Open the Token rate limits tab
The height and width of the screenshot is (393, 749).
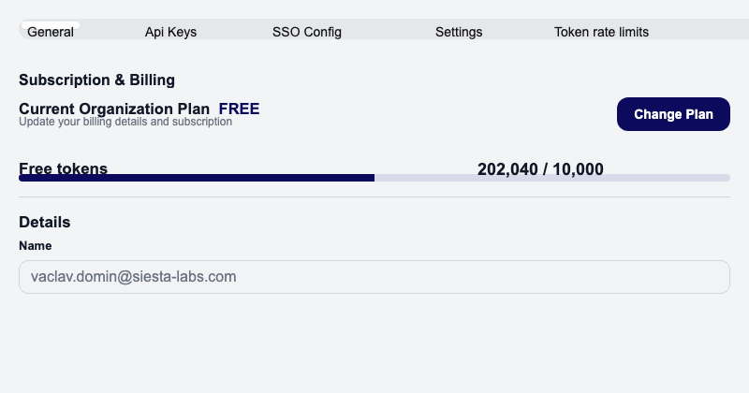click(601, 31)
